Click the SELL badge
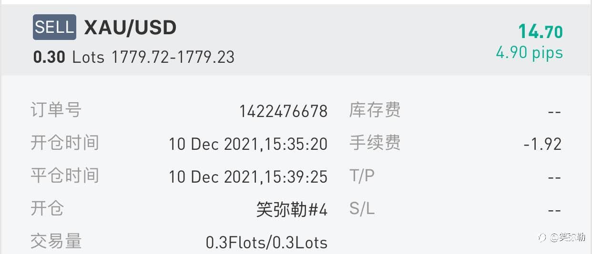Viewport: 592px width, 254px height. click(54, 27)
